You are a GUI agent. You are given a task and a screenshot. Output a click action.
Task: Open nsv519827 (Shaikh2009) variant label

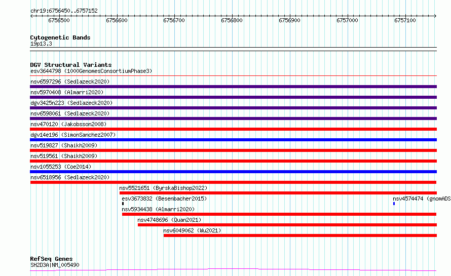(x=64, y=145)
